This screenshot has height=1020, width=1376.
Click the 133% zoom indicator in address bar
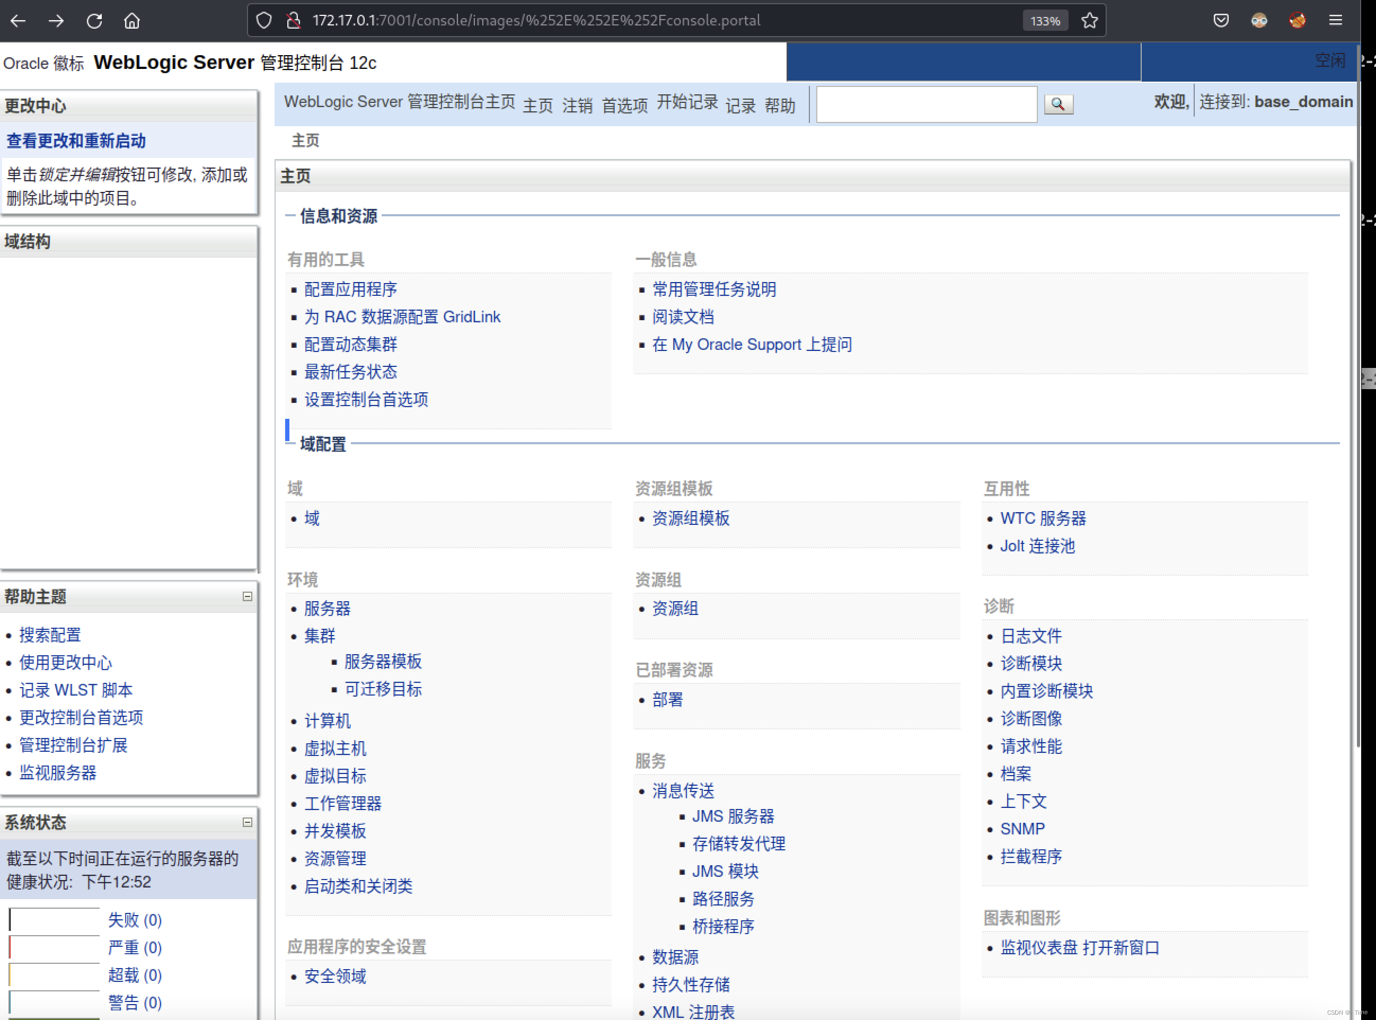pyautogui.click(x=1045, y=20)
